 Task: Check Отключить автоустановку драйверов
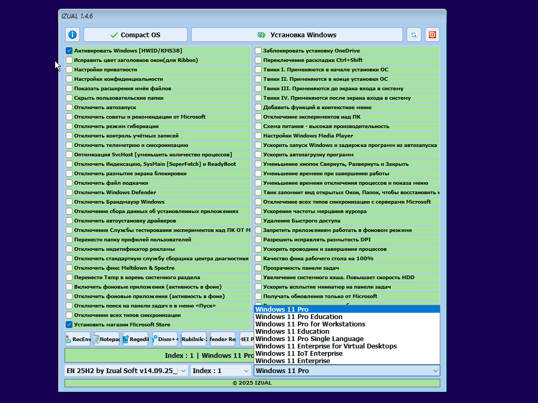[x=69, y=221]
